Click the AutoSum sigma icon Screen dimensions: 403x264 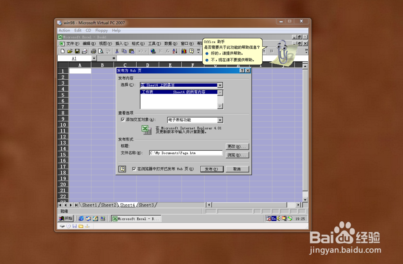(160, 51)
